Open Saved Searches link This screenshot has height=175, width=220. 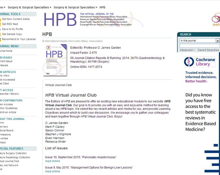[208, 50]
